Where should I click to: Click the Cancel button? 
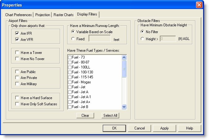pyautogui.click(x=139, y=128)
